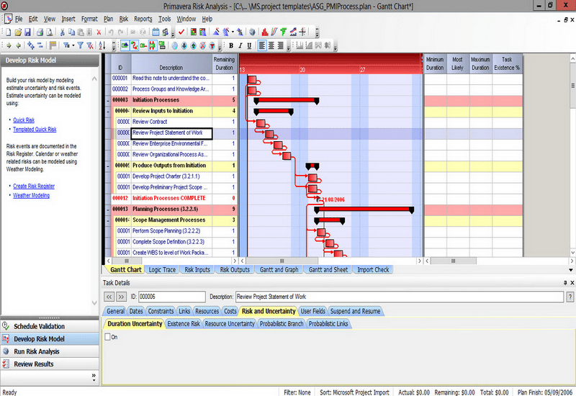Select the Review Contract task row
The width and height of the screenshot is (576, 396).
[x=171, y=122]
